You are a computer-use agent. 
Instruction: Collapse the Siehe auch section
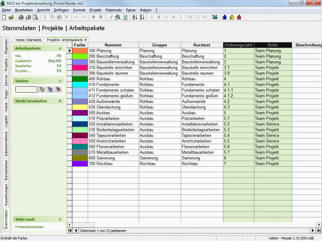coord(60,219)
